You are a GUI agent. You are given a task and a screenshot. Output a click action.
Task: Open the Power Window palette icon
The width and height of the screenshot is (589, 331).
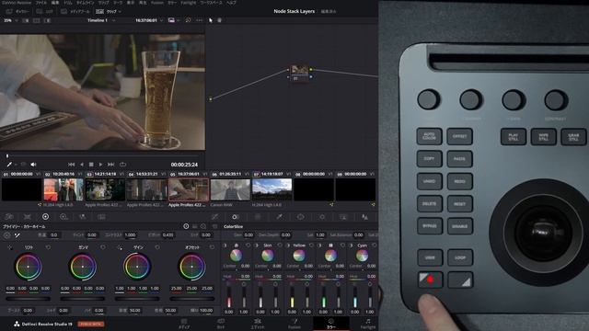301,217
